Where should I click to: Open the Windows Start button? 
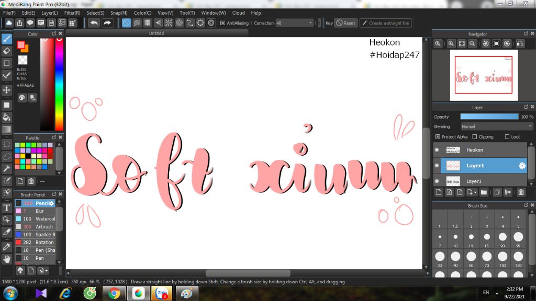tap(10, 293)
